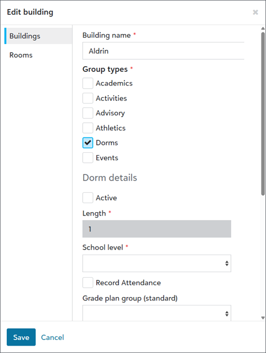The image size is (266, 353).
Task: Close the Edit building dialog
Action: [255, 12]
